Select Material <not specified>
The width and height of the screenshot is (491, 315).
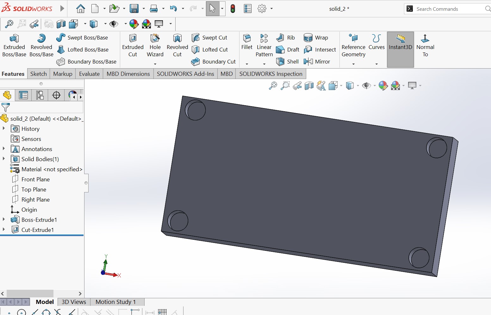(x=47, y=169)
